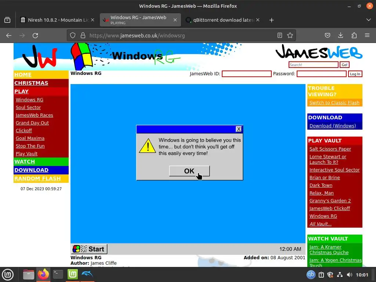Open the PLAY menu section
The image size is (376, 282).
21,91
